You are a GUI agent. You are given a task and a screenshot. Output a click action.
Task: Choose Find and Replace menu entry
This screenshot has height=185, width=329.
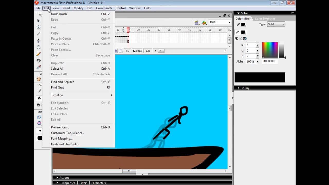point(79,82)
